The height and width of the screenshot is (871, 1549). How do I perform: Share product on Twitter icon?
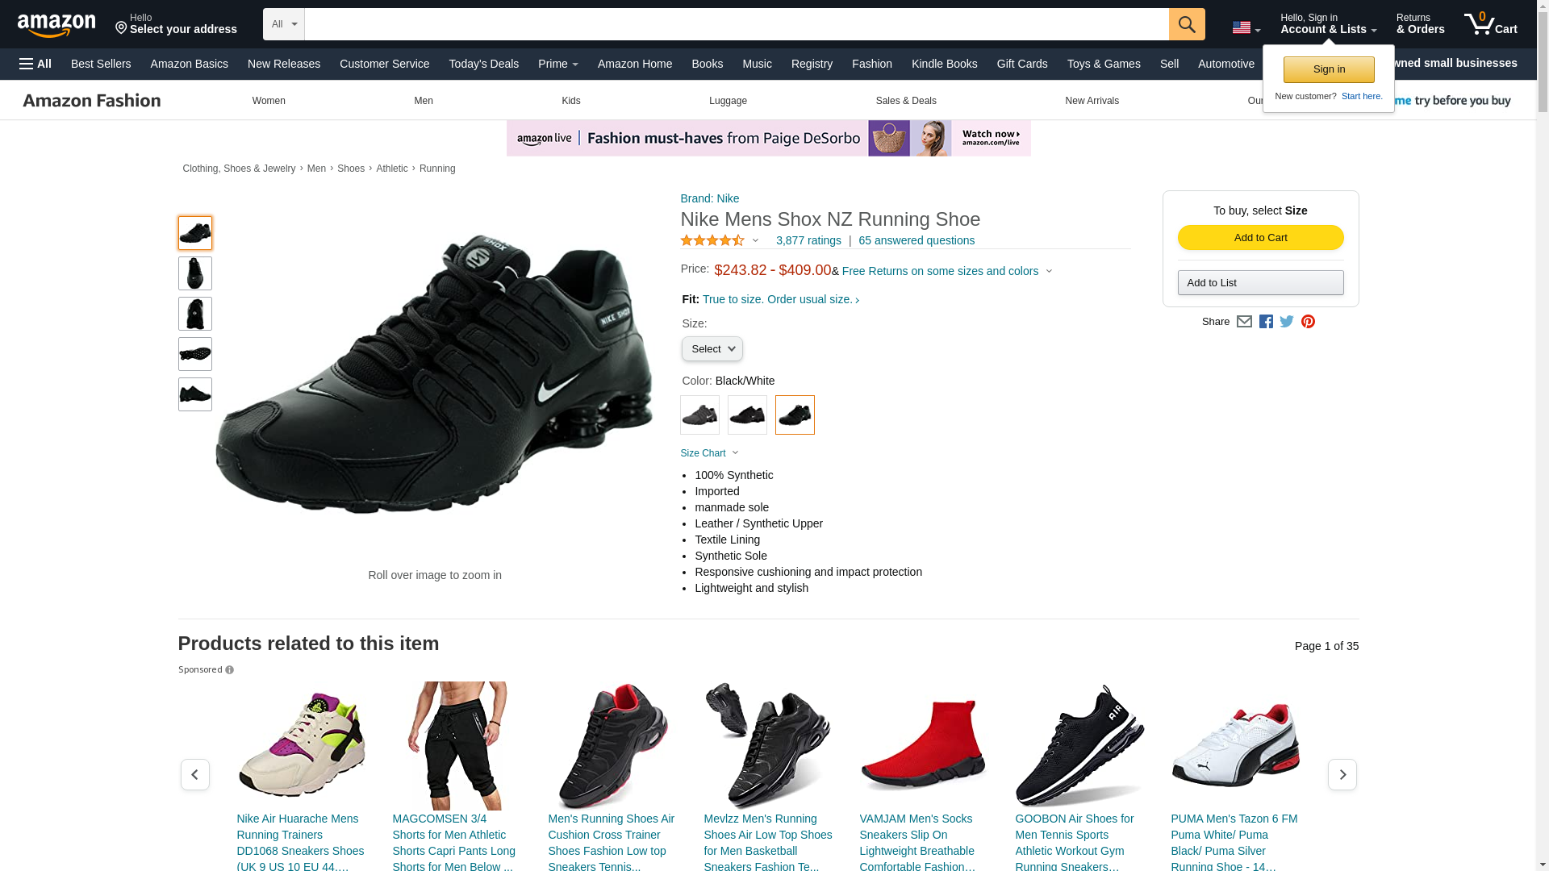[x=1287, y=322]
